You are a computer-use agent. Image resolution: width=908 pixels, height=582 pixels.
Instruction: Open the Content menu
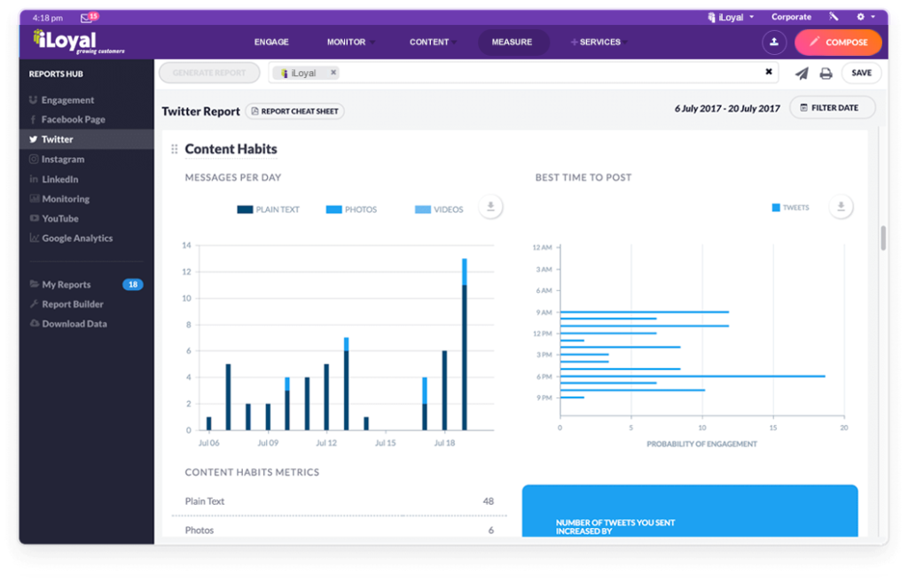(x=432, y=42)
